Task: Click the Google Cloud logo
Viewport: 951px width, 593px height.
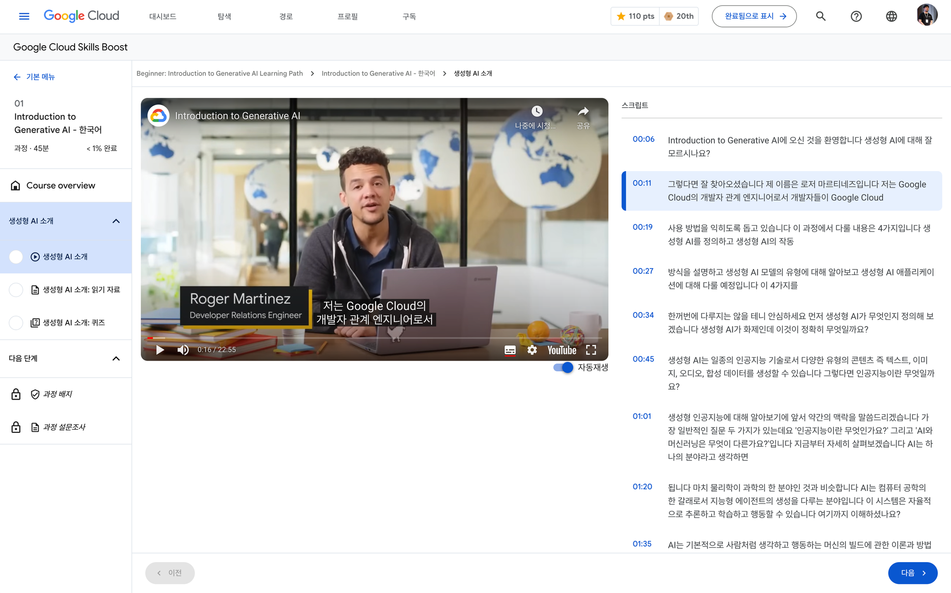Action: point(81,16)
